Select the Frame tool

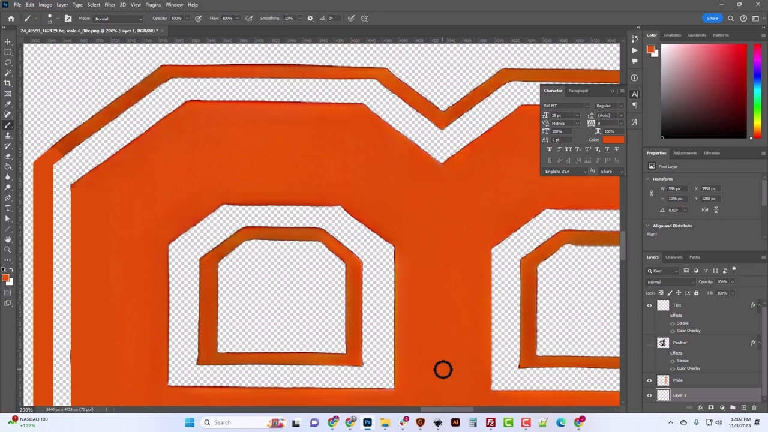click(x=8, y=94)
